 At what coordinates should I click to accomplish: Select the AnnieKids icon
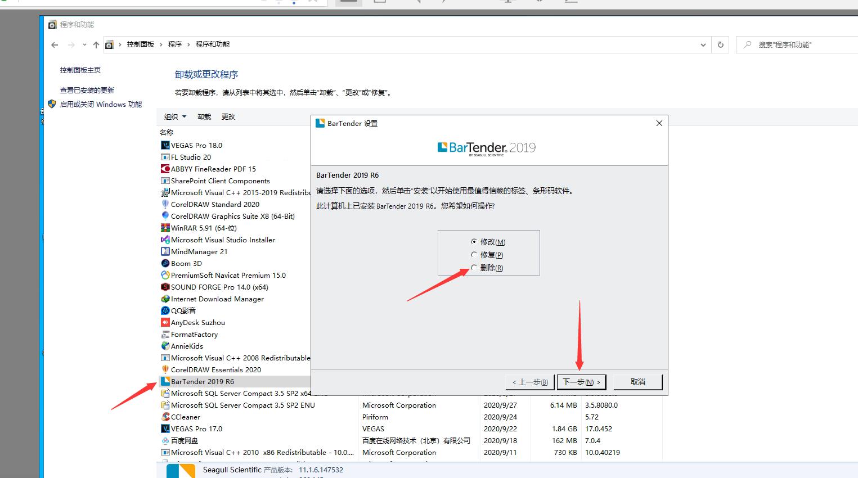[x=165, y=346]
